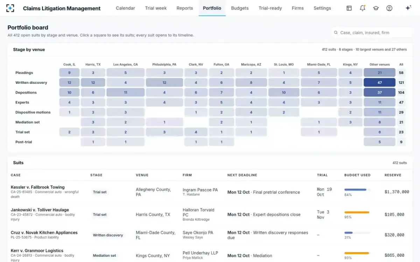Image resolution: width=420 pixels, height=262 pixels.
Task: Select Los Angeles, CA Depositions square showing 11
Action: pos(125,93)
